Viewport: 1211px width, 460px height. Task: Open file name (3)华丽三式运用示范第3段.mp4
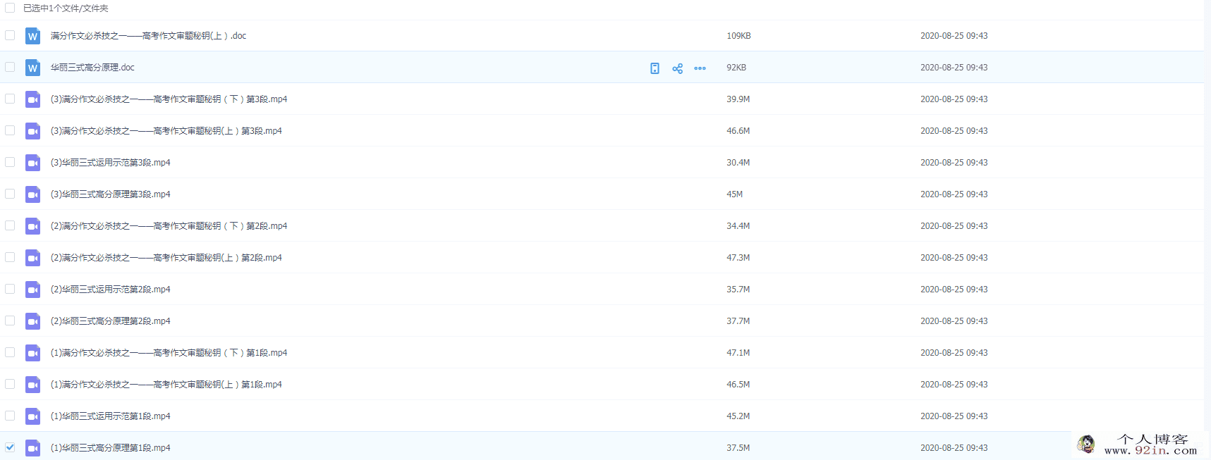tap(111, 163)
